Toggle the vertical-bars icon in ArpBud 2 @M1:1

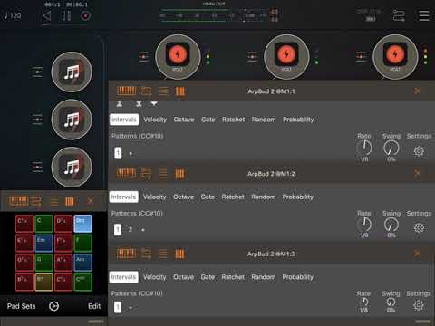pos(180,91)
